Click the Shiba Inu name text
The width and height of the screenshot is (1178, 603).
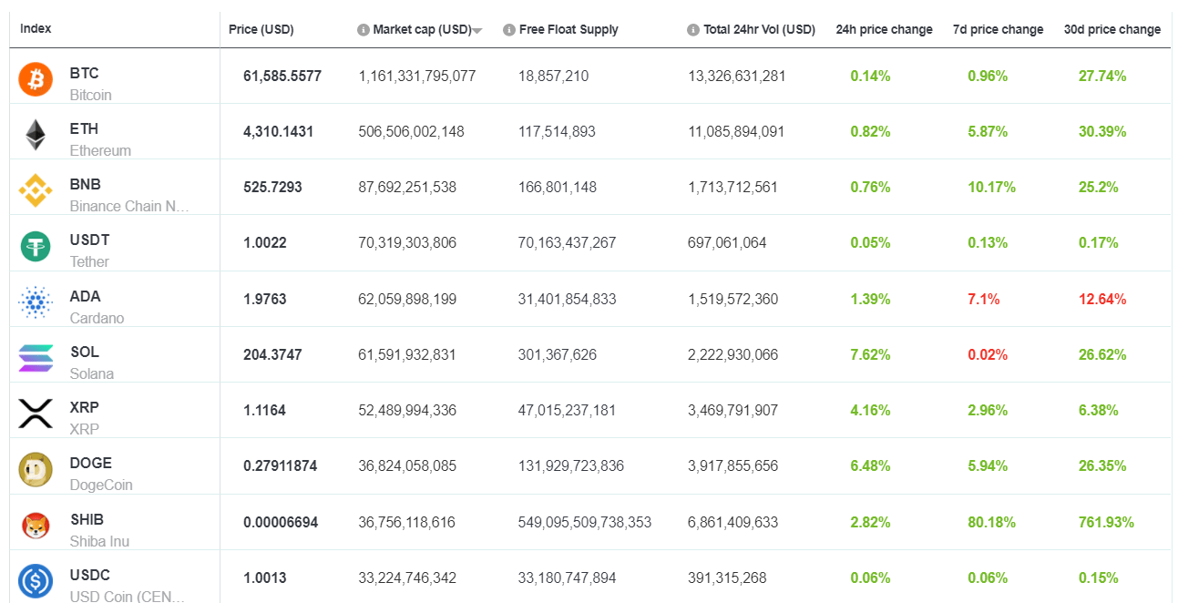tap(99, 541)
